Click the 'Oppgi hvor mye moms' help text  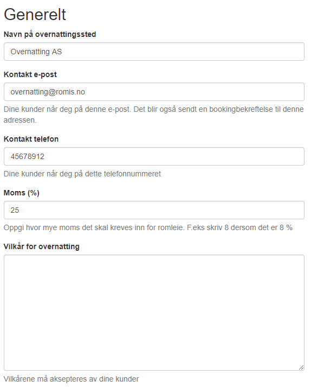coord(148,227)
